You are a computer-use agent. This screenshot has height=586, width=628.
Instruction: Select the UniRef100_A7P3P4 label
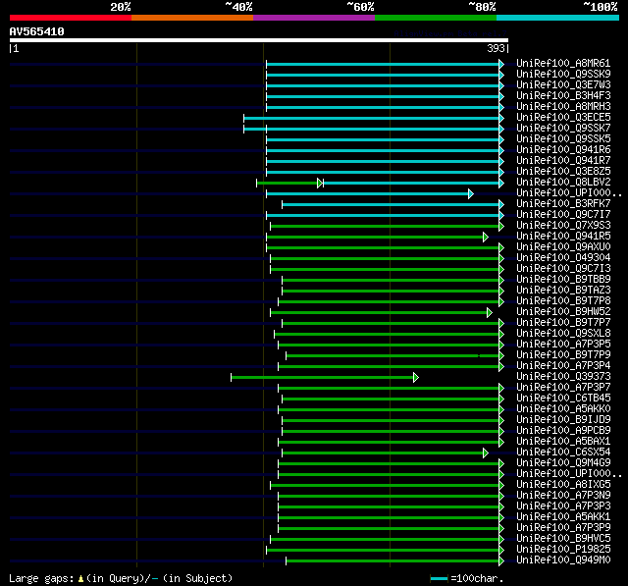click(563, 366)
